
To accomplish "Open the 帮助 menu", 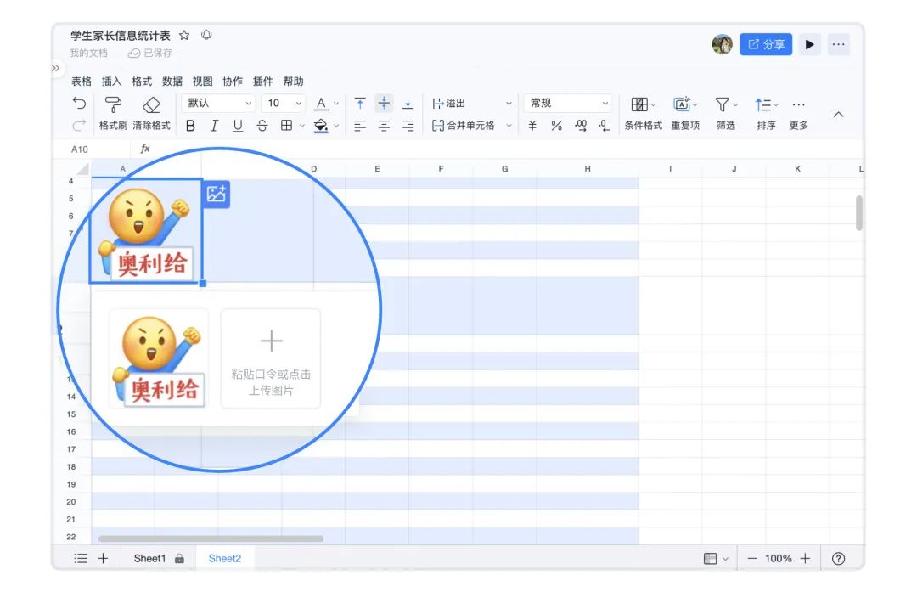I will point(293,82).
